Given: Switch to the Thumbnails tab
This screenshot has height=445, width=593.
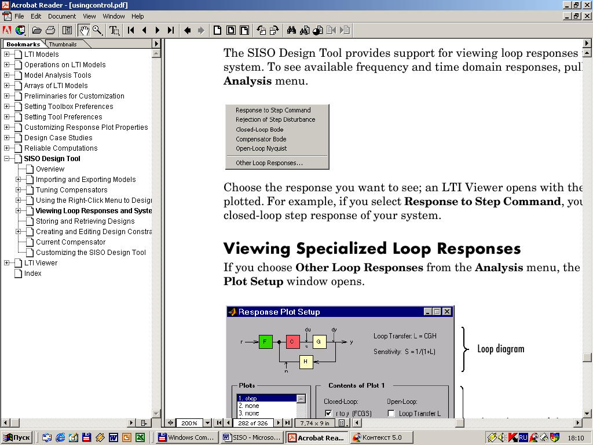Looking at the screenshot, I should 63,44.
